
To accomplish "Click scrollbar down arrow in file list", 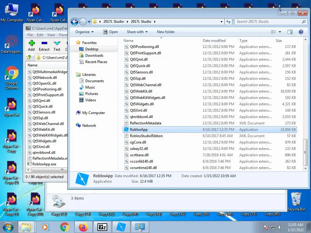I will pos(306,168).
